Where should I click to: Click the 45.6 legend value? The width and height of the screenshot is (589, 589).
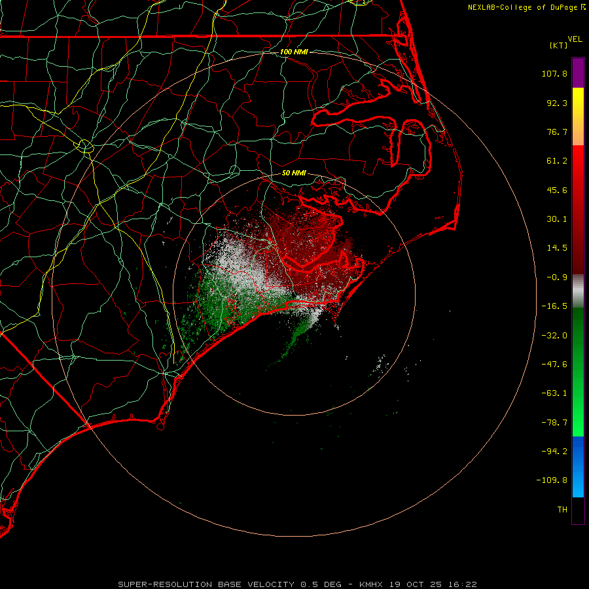(557, 190)
